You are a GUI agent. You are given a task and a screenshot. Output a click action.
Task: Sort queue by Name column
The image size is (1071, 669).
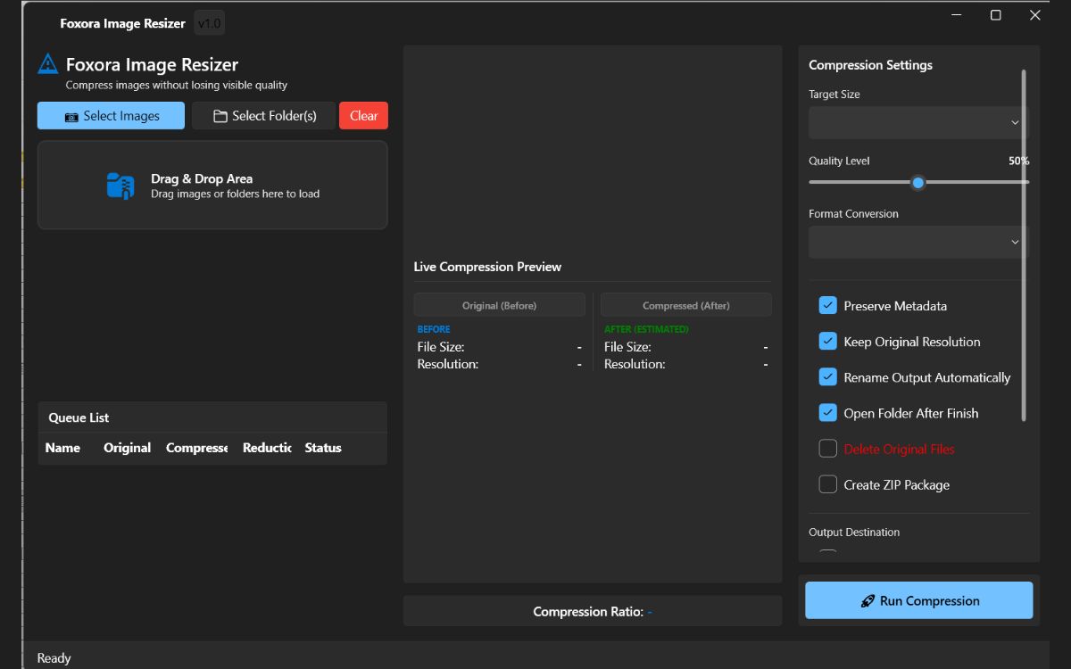(x=62, y=448)
